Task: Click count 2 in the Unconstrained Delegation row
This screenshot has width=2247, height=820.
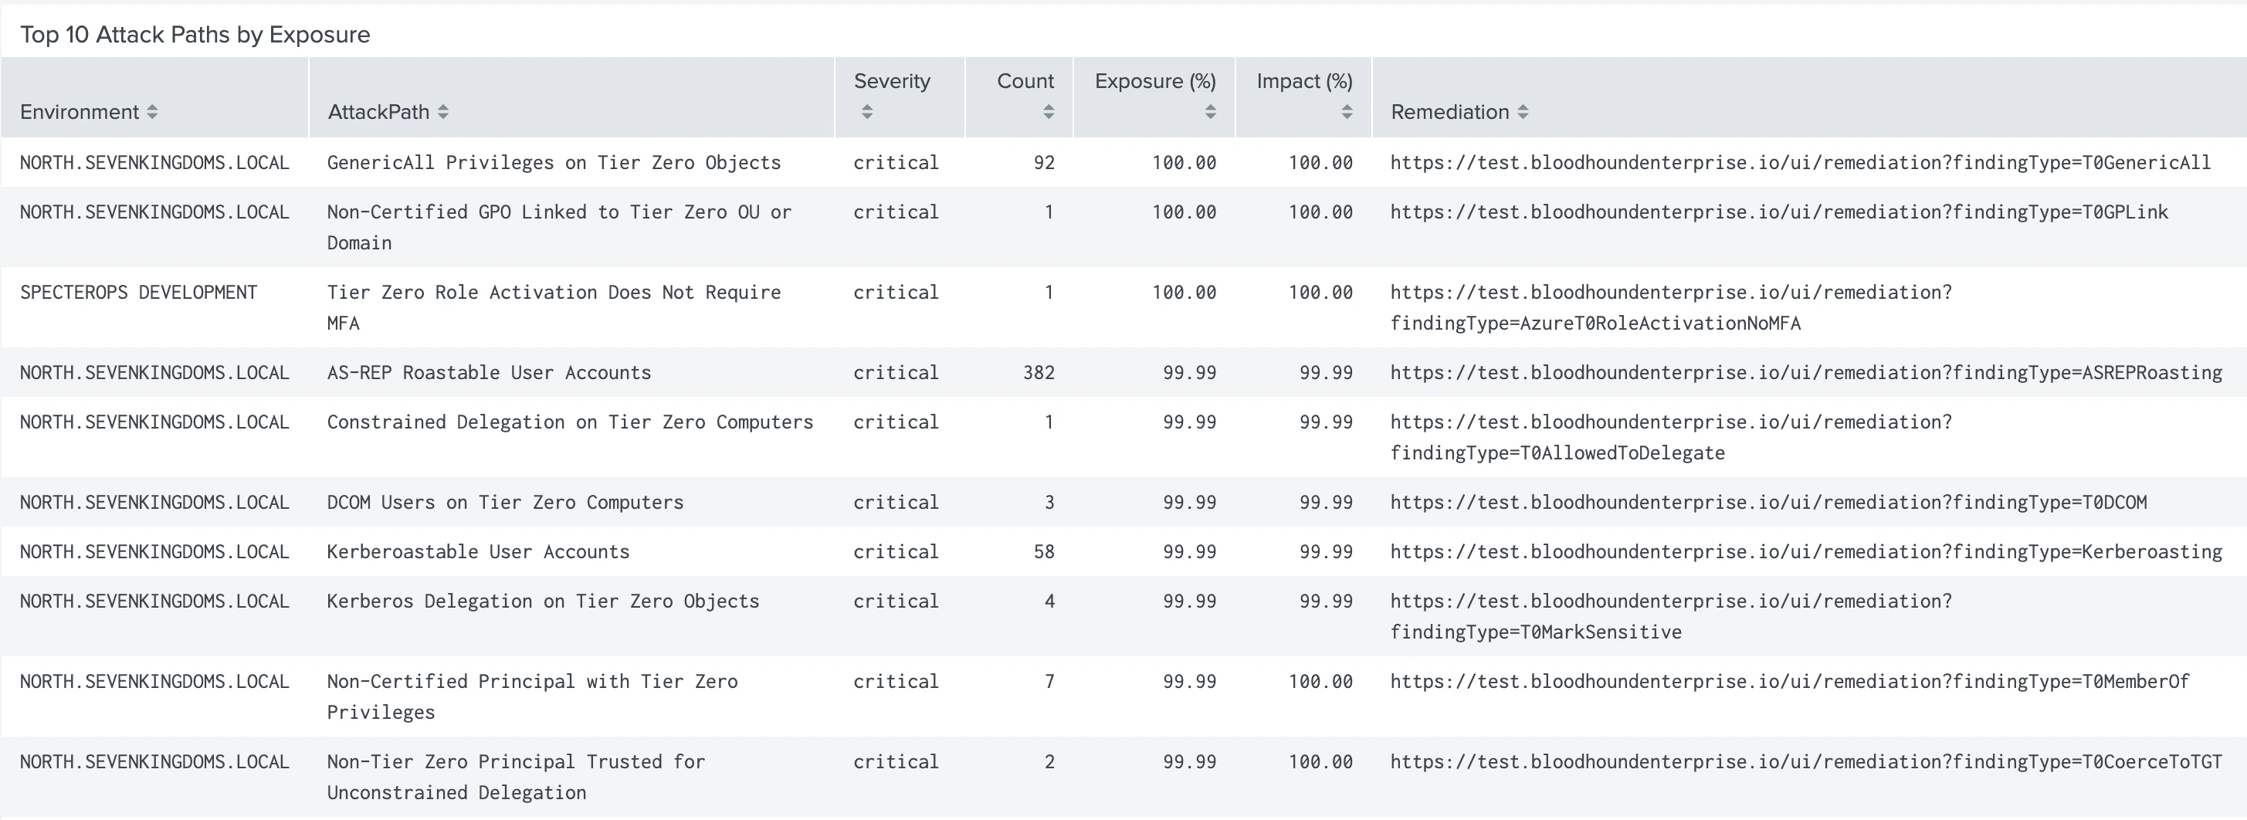Action: [1049, 761]
